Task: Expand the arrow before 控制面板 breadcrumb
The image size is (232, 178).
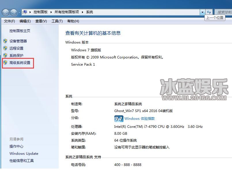Action: [30, 12]
